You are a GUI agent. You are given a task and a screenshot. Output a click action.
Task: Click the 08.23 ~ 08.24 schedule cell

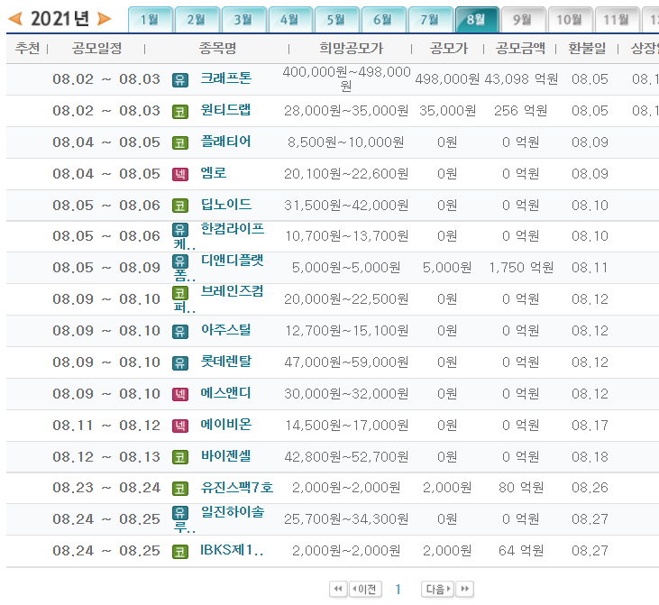[x=106, y=488]
